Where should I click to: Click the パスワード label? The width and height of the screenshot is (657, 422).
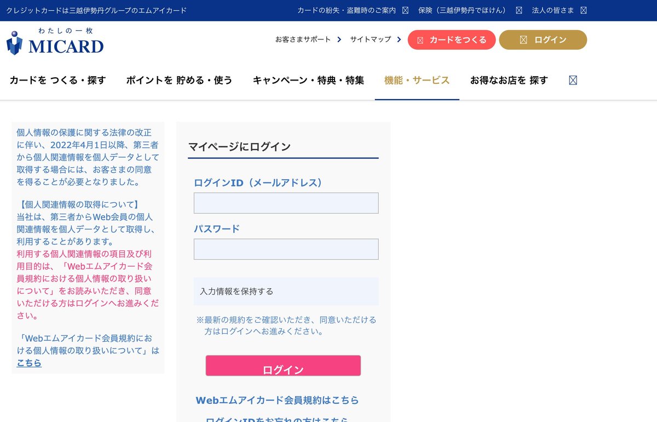pyautogui.click(x=217, y=229)
